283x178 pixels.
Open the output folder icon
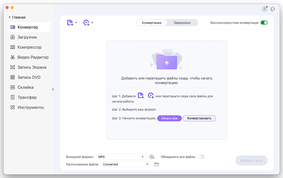click(x=156, y=164)
